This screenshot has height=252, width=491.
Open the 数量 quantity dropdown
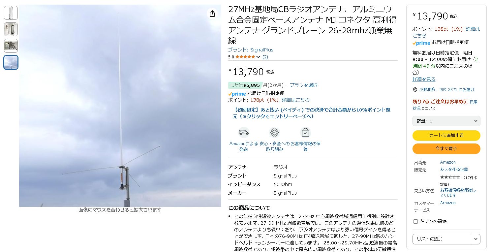click(x=446, y=121)
